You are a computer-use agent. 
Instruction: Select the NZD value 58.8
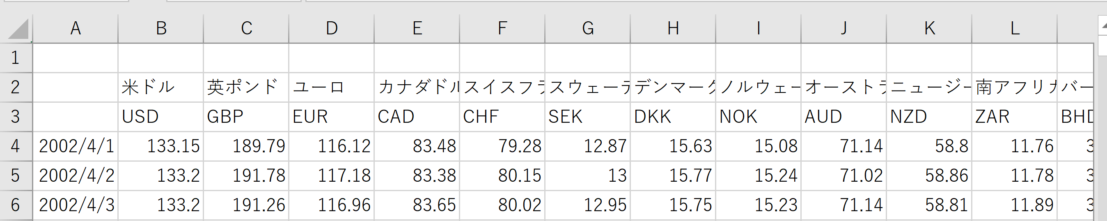pos(929,146)
